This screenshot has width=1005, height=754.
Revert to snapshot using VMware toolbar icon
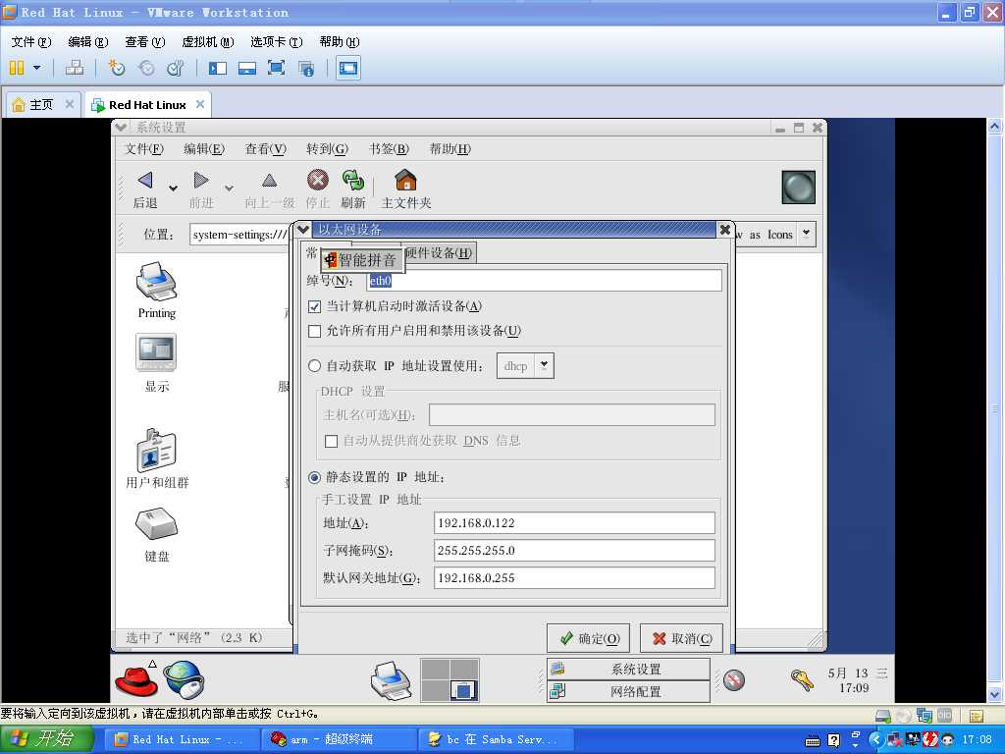tap(146, 68)
